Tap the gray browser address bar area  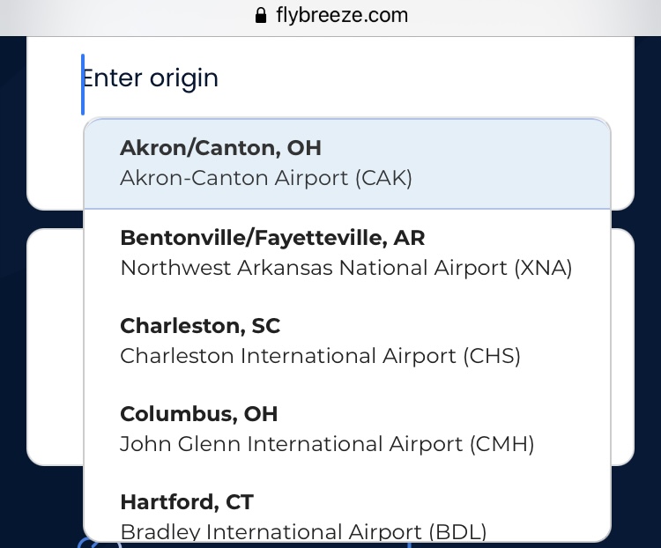click(529, 16)
